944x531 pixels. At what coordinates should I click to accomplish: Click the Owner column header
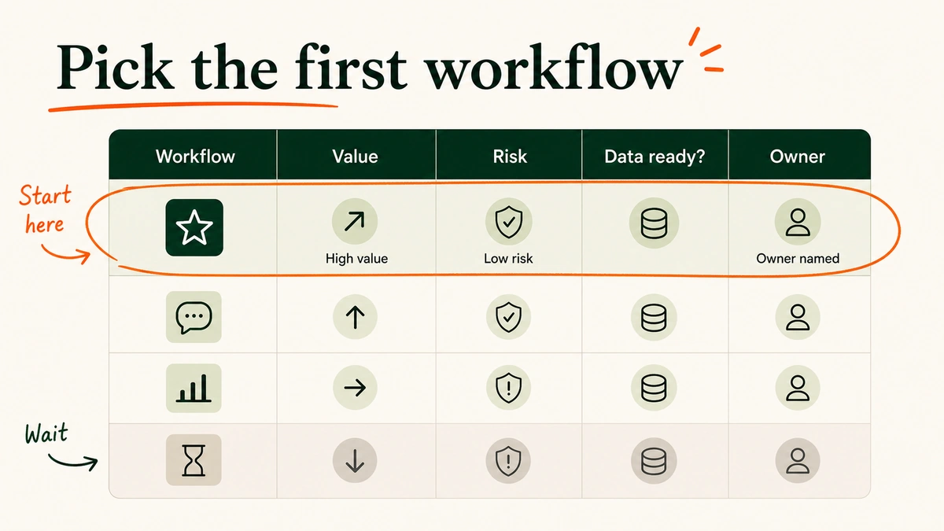point(798,156)
